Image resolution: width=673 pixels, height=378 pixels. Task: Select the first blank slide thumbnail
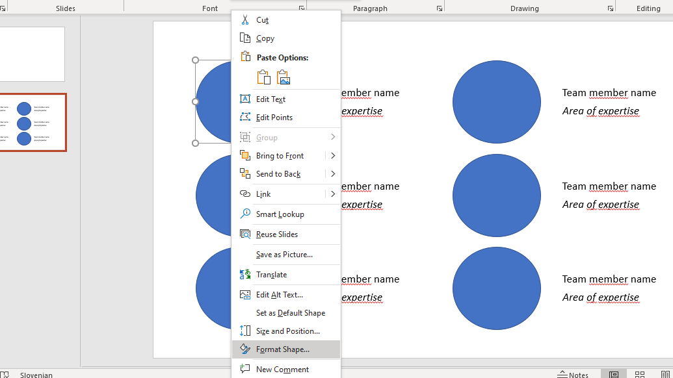pyautogui.click(x=33, y=55)
